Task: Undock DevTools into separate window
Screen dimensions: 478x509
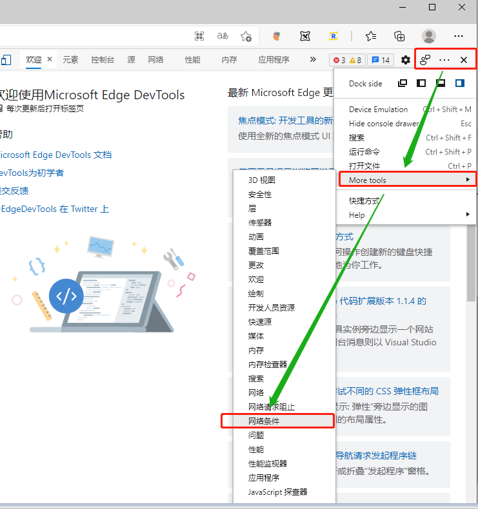Action: tap(403, 83)
